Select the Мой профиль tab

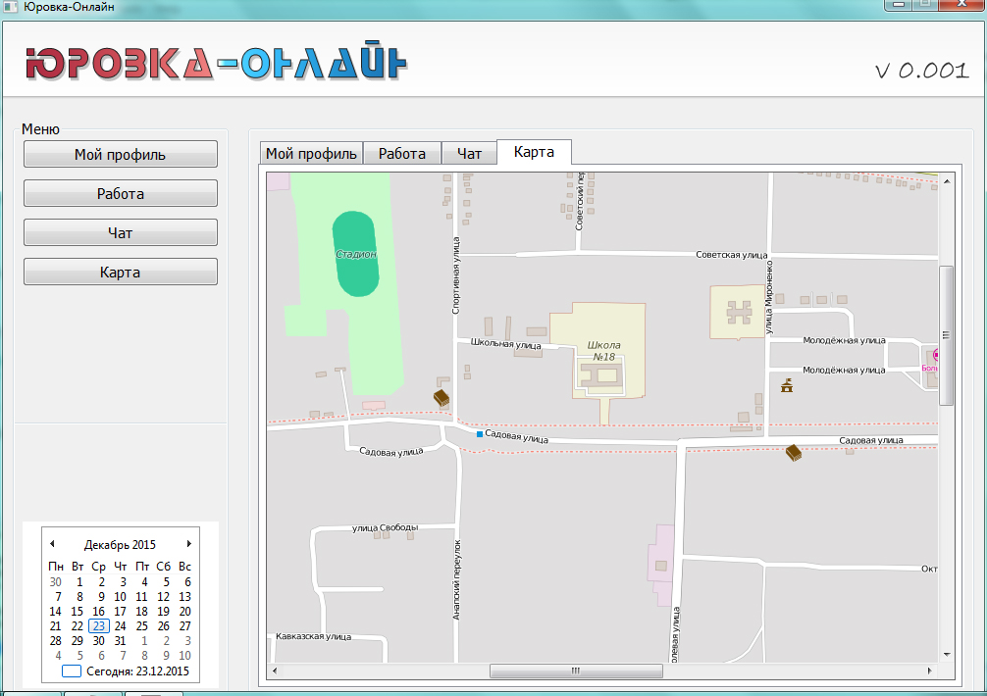click(311, 154)
